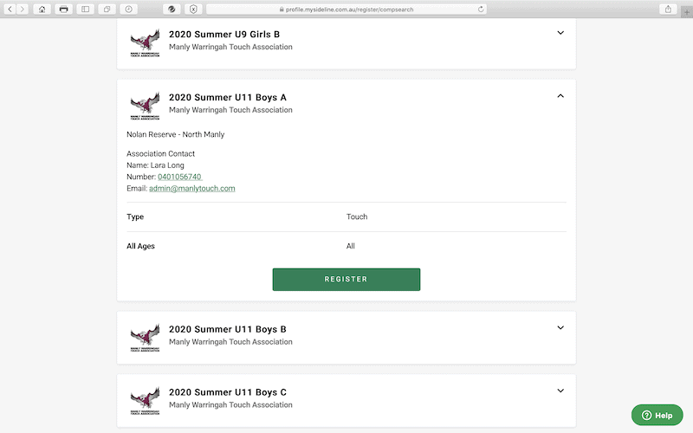
Task: Open the share icon in toolbar
Action: click(x=668, y=9)
